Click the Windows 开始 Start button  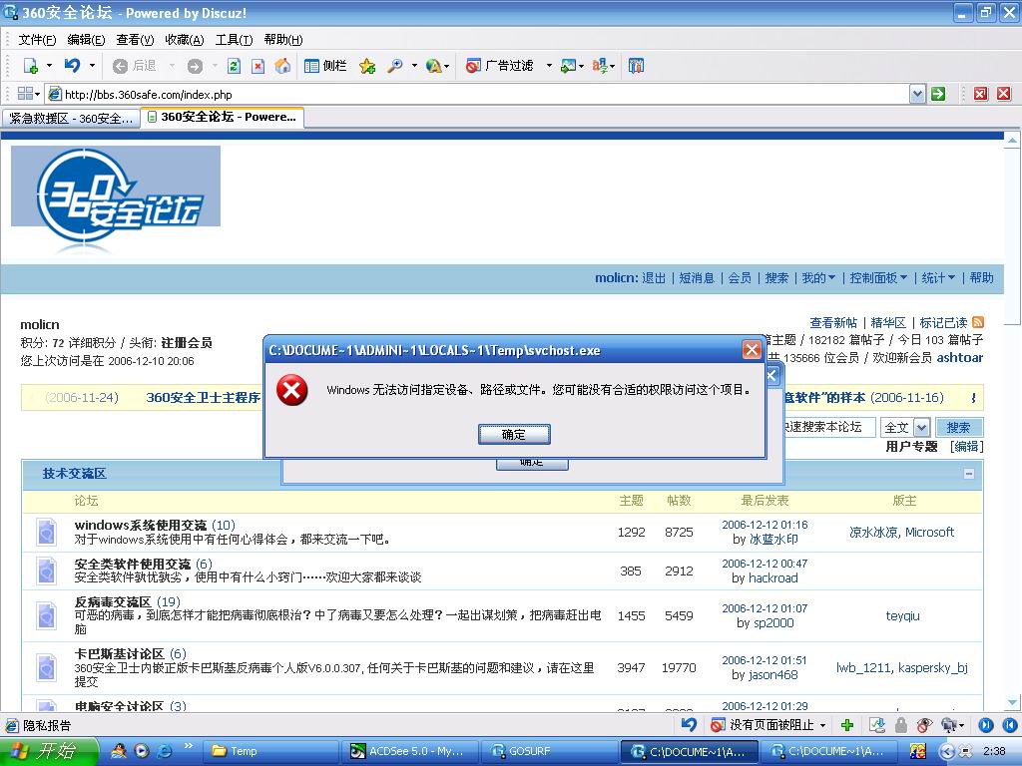click(x=50, y=751)
